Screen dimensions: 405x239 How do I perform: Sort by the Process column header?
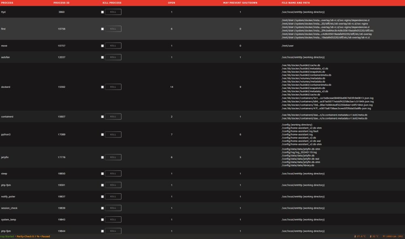tap(7, 3)
